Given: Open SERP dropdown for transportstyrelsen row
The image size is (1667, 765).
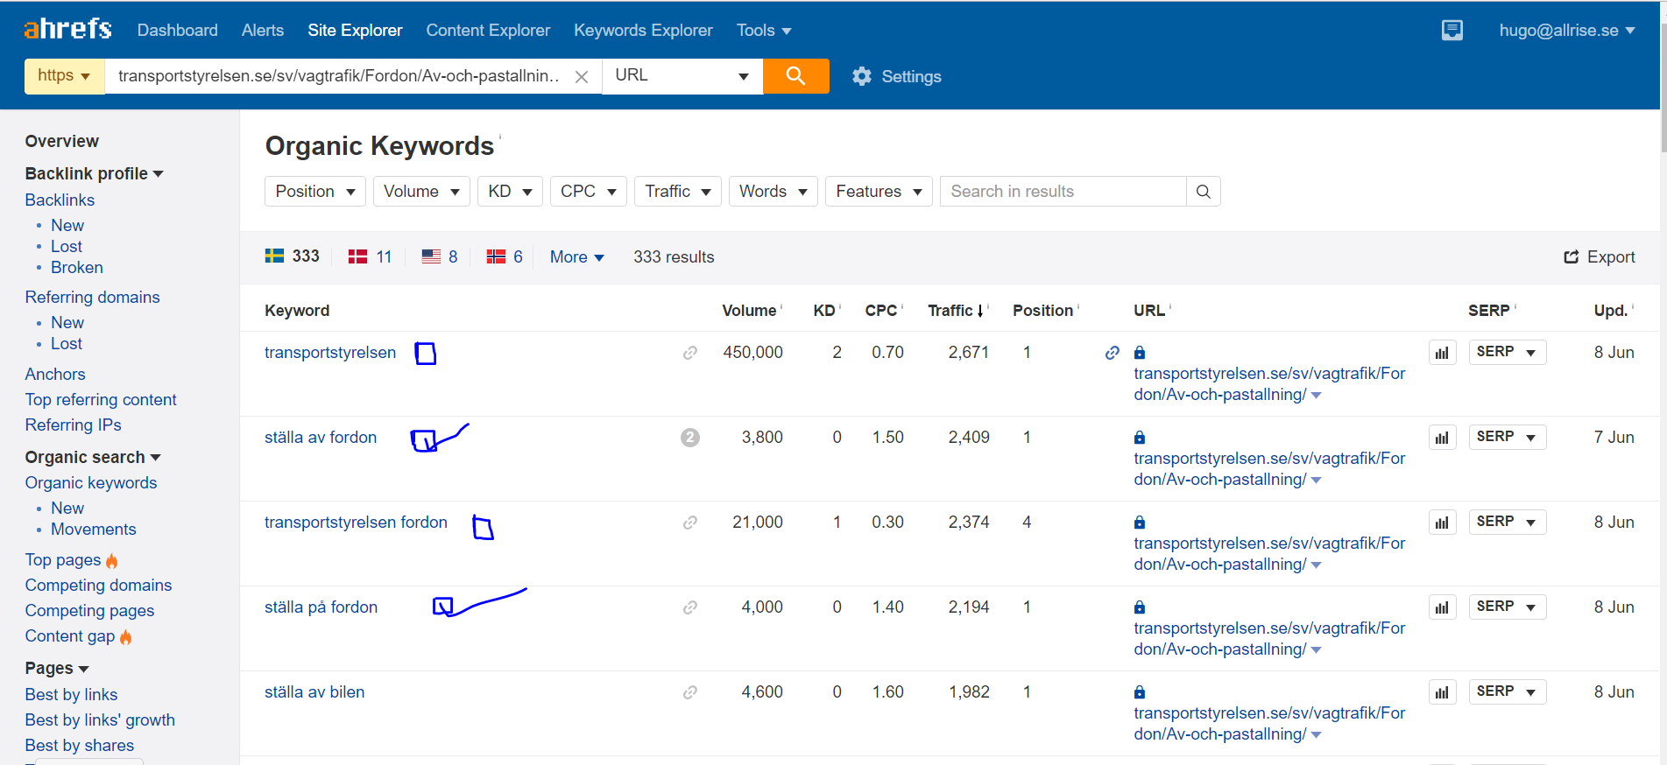Looking at the screenshot, I should (1507, 352).
